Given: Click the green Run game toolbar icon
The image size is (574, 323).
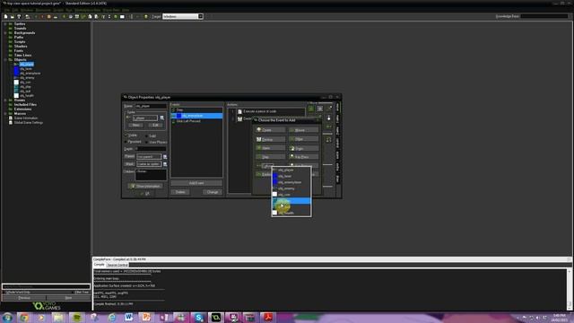Looking at the screenshot, I should tap(36, 16).
